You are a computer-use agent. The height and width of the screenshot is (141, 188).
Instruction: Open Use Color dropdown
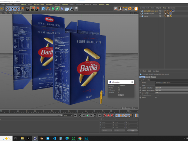pos(172,93)
